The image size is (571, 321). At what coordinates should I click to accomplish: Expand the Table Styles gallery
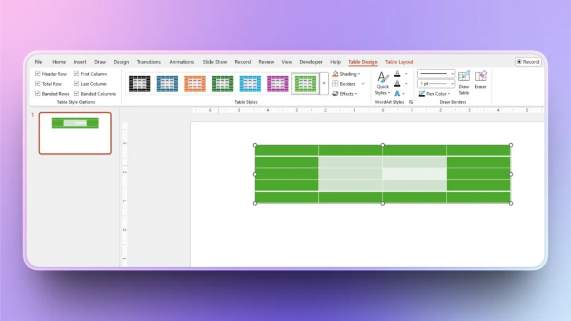click(324, 84)
